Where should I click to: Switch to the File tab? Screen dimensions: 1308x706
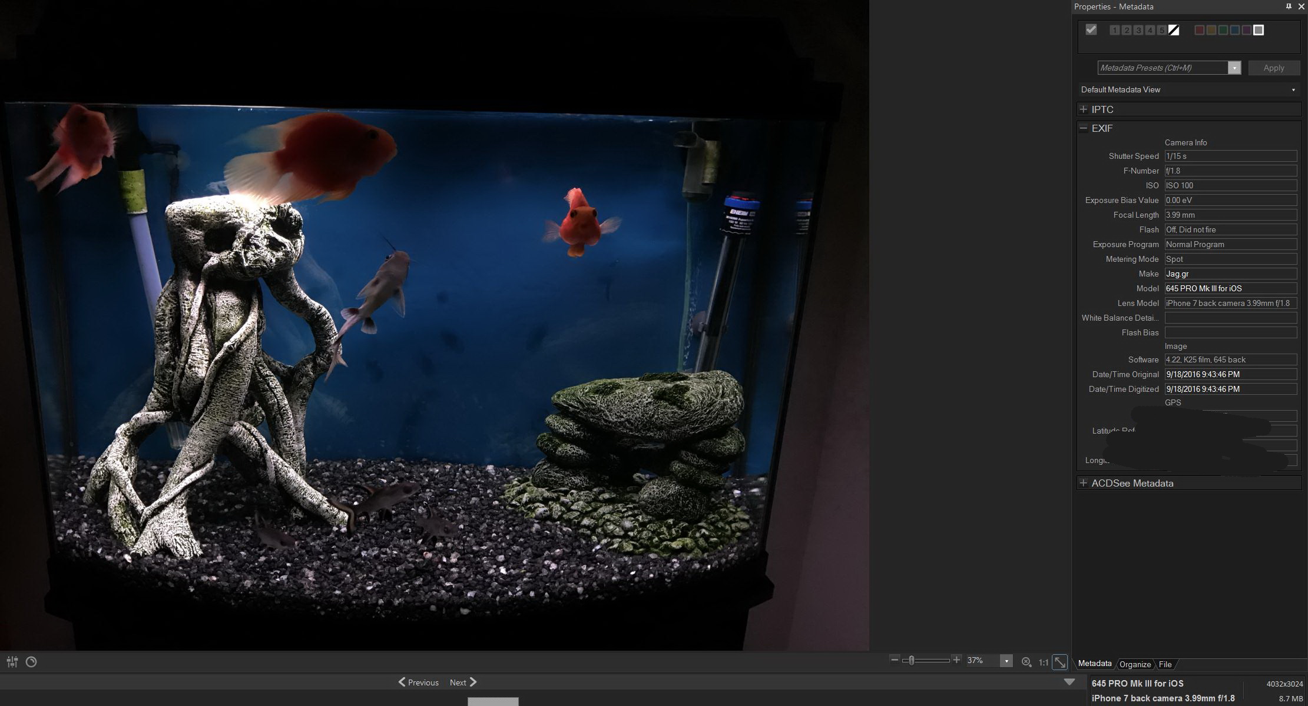1165,664
